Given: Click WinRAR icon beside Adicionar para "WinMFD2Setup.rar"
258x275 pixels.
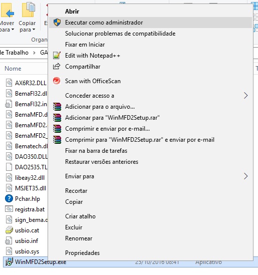Looking at the screenshot, I should (57, 118).
